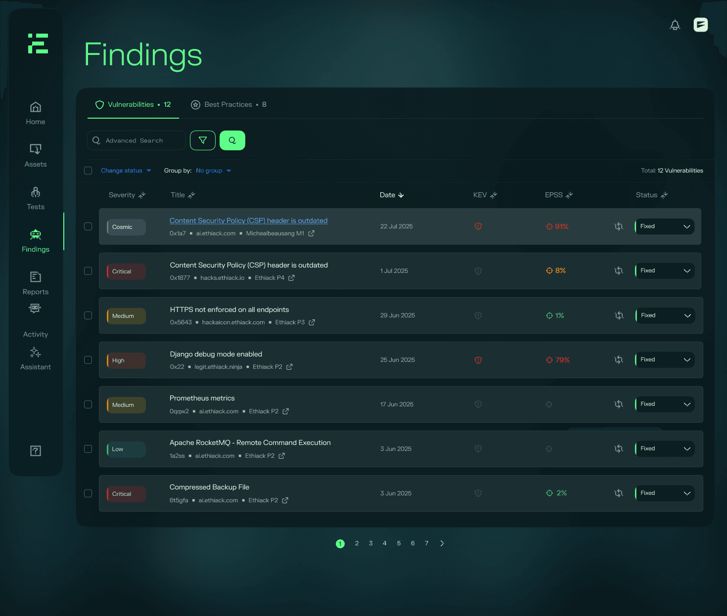The width and height of the screenshot is (727, 616).
Task: Go to page 3
Action: click(370, 543)
